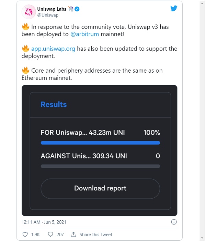Click the Share this Tweet text
The height and width of the screenshot is (241, 206).
click(96, 234)
